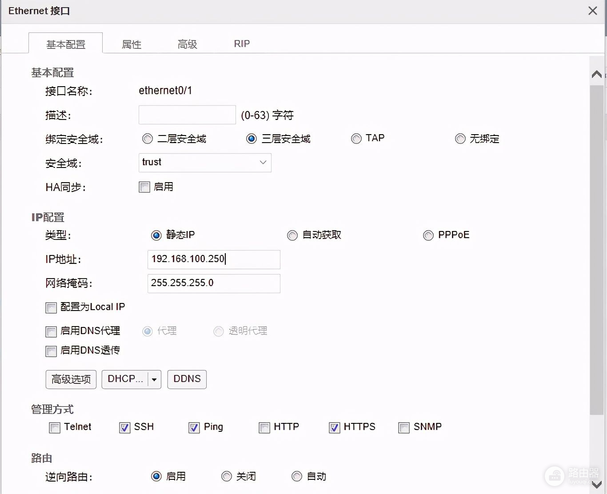Uncheck the SSH management checkbox
The height and width of the screenshot is (494, 607).
pyautogui.click(x=124, y=428)
